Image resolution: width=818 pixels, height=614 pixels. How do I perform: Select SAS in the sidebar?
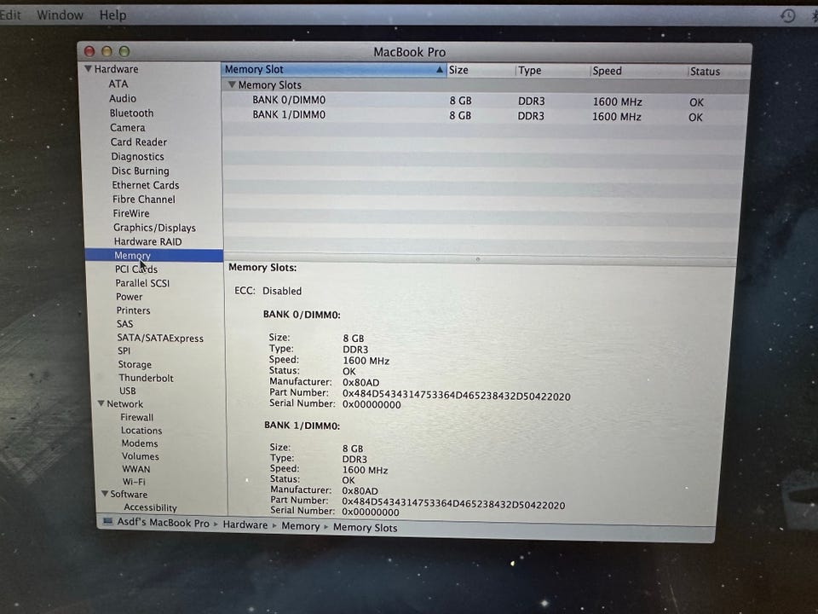tap(124, 324)
